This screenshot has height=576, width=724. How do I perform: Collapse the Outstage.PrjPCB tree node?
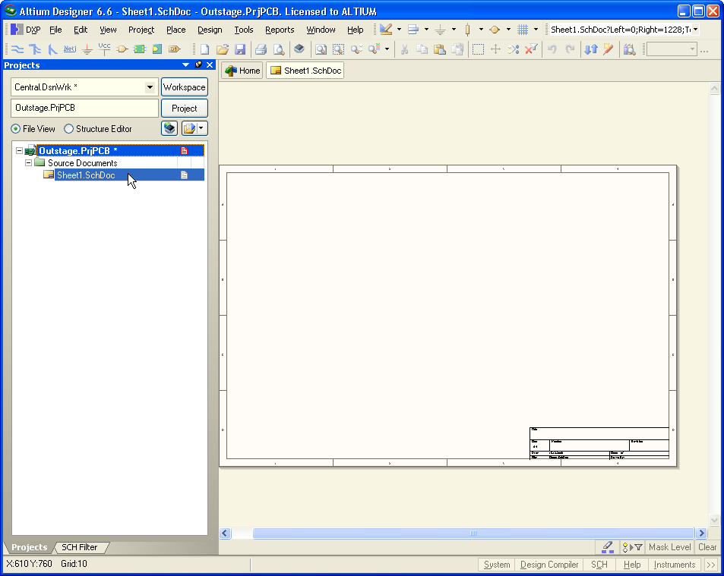coord(18,150)
